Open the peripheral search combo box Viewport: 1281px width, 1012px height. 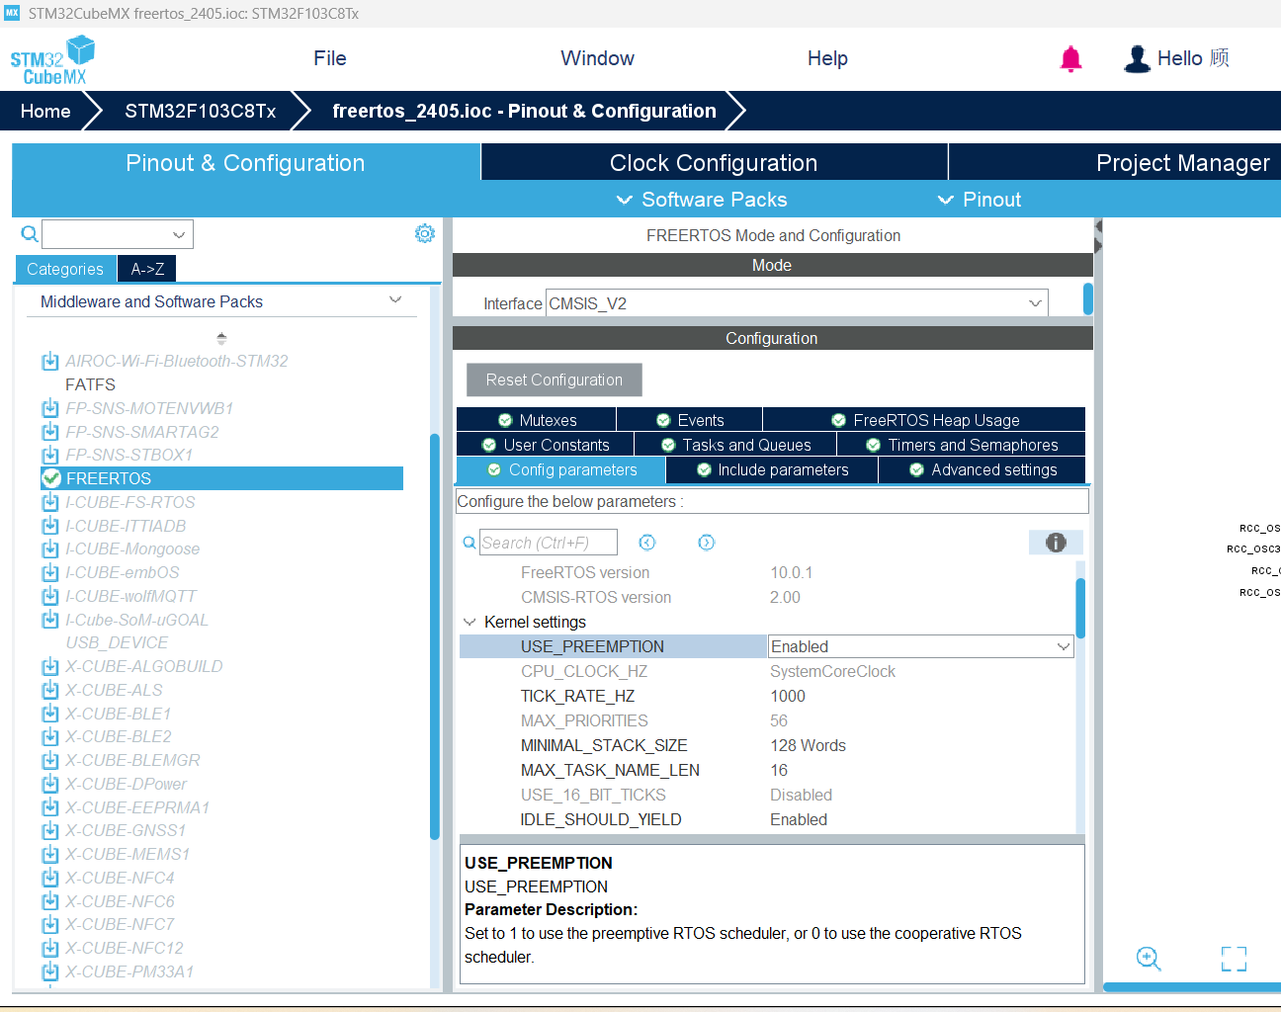(118, 234)
